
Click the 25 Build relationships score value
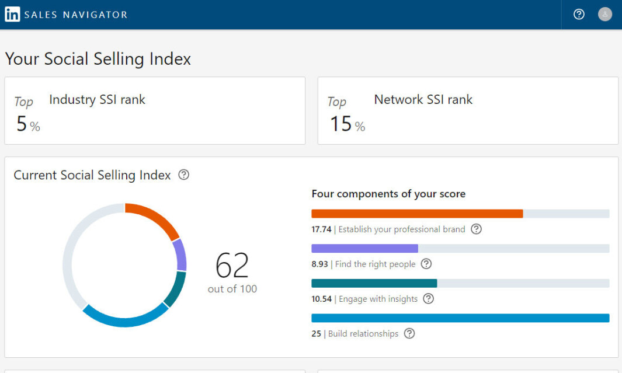click(316, 333)
